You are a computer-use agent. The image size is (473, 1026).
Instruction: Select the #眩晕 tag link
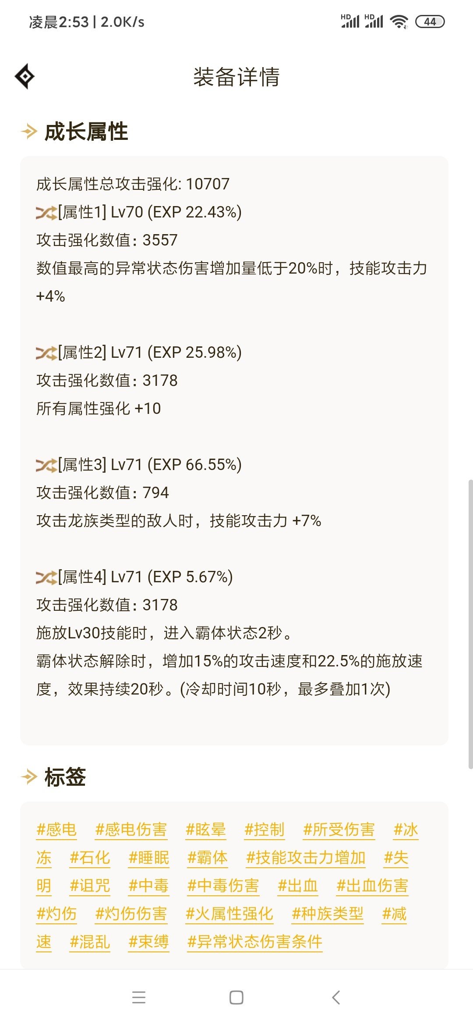(206, 830)
